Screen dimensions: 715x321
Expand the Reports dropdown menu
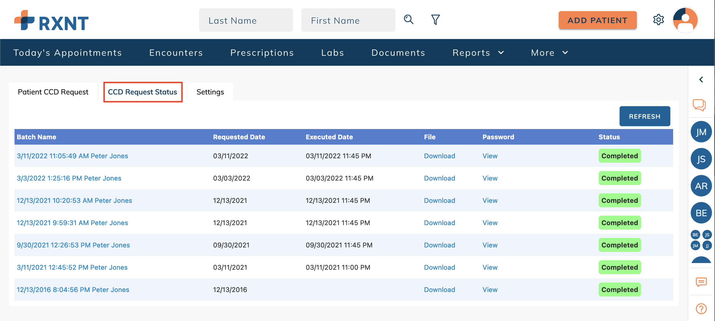click(x=478, y=53)
